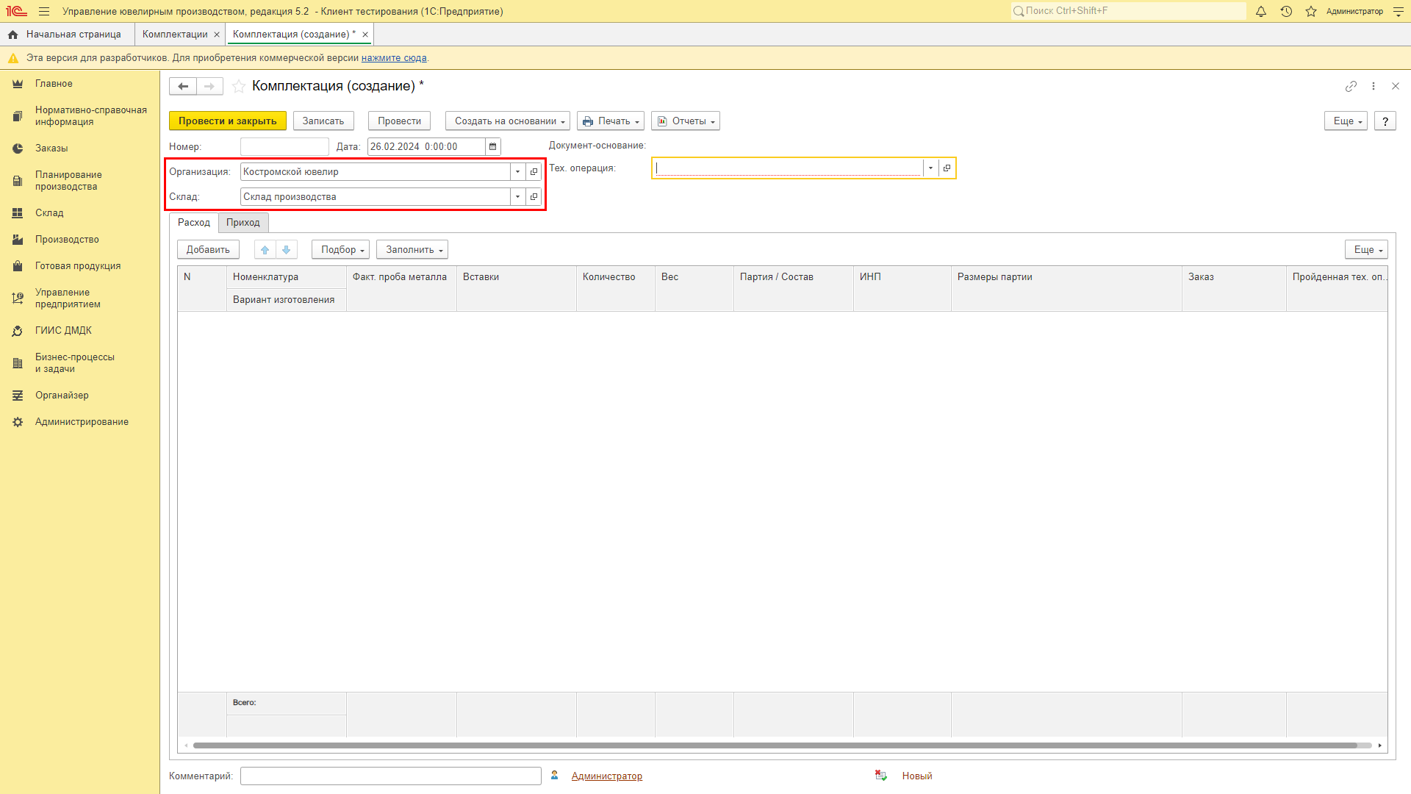The height and width of the screenshot is (794, 1411).
Task: Close the Комплектации tab
Action: point(217,35)
